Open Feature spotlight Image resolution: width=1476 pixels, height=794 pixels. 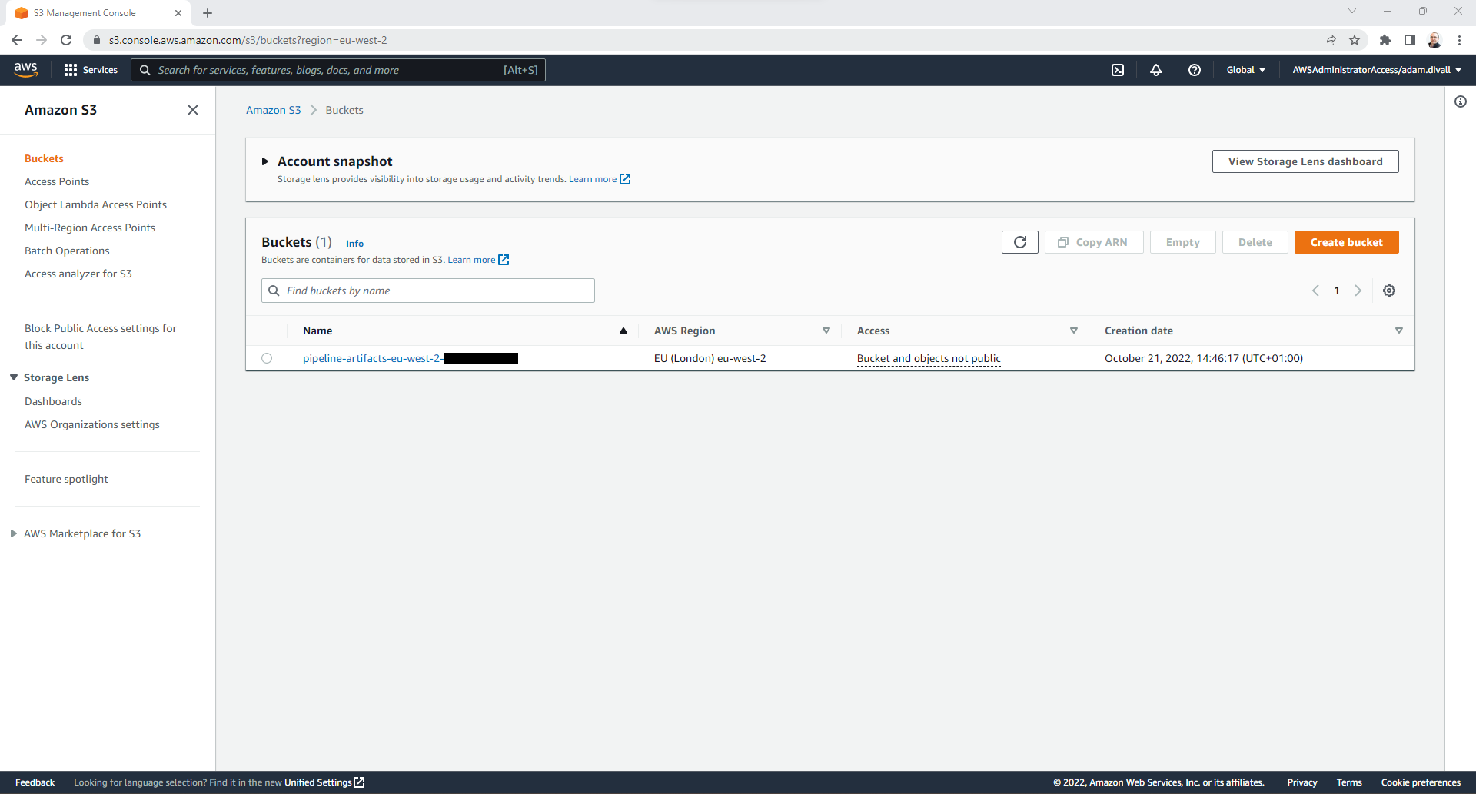(66, 479)
